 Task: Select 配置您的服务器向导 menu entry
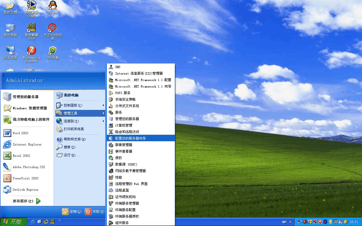pos(130,138)
